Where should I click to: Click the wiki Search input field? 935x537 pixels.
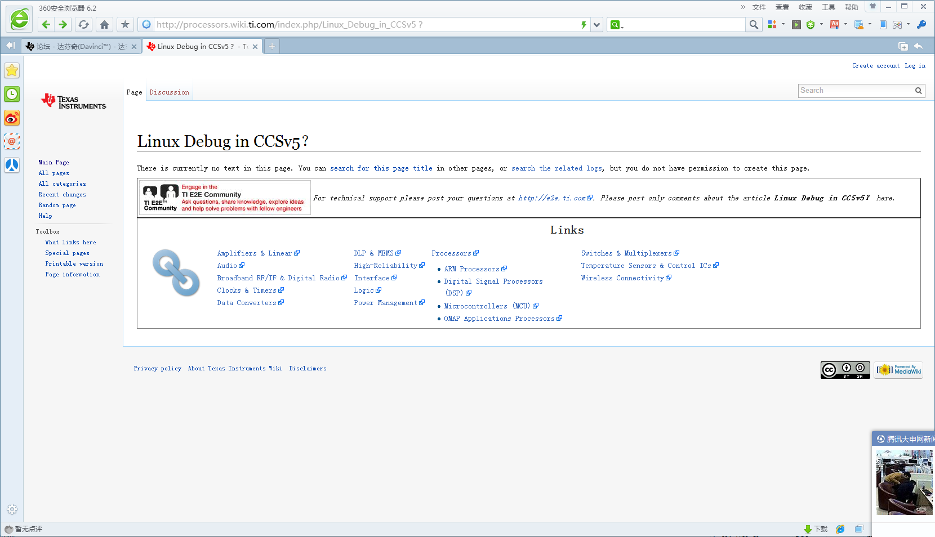pos(856,91)
